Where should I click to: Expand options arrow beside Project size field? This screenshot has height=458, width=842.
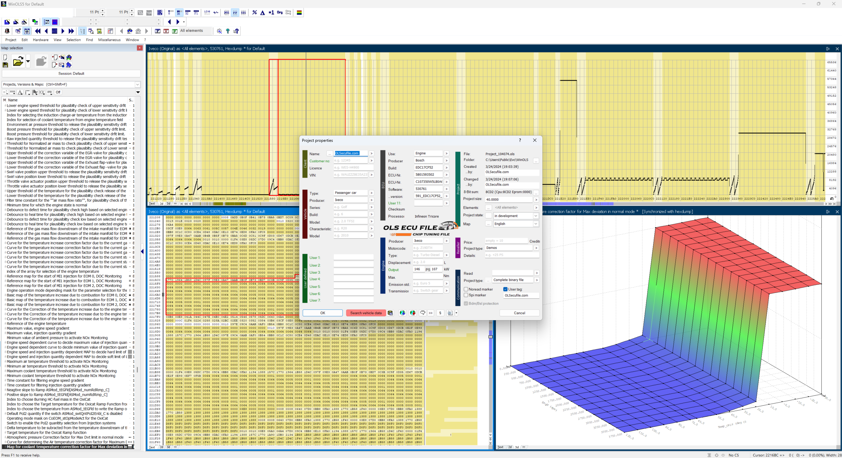click(x=536, y=199)
